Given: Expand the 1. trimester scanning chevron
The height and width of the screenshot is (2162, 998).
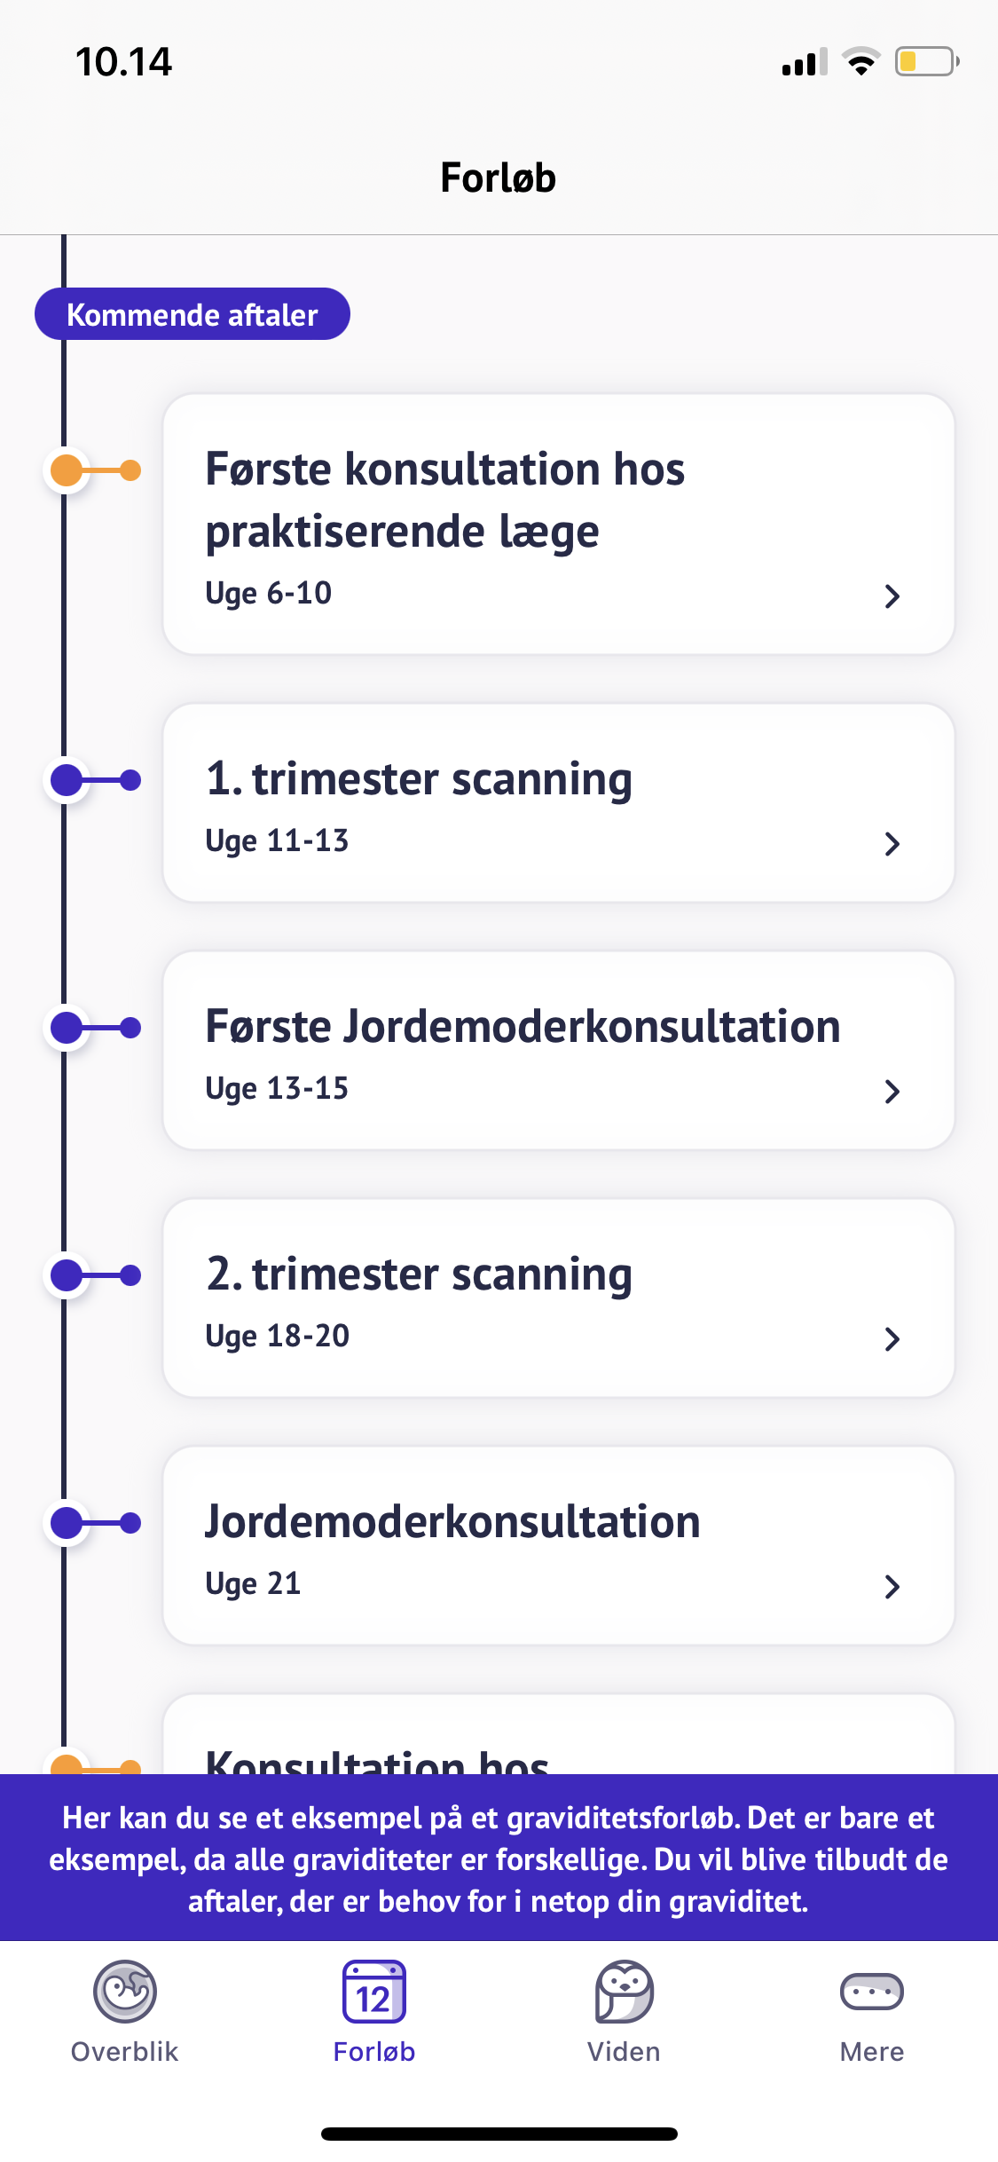Looking at the screenshot, I should [892, 844].
